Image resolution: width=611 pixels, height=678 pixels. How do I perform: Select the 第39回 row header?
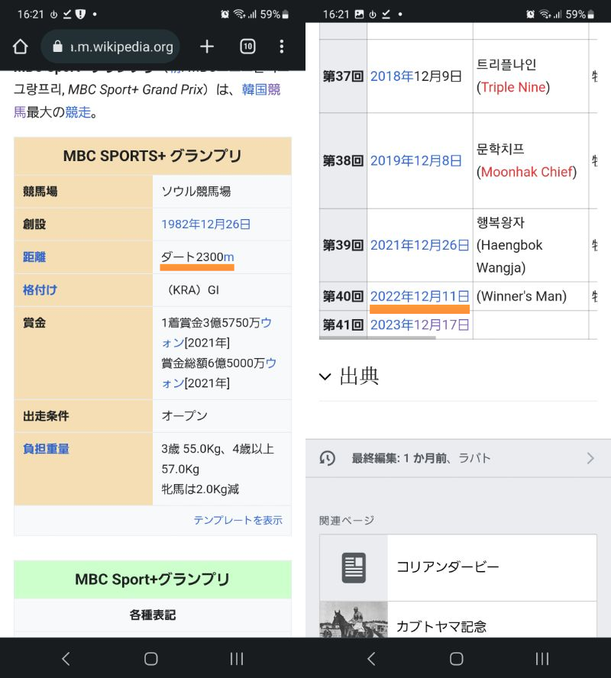click(344, 245)
